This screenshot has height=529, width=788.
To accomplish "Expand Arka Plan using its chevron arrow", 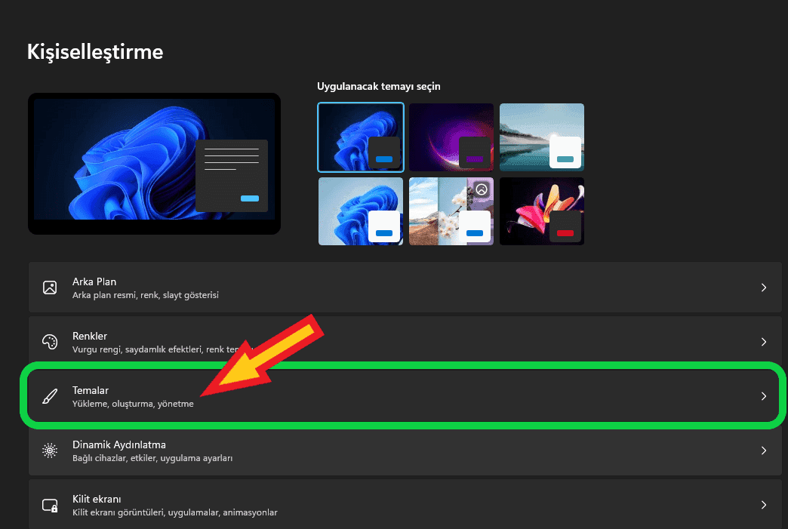I will 763,288.
